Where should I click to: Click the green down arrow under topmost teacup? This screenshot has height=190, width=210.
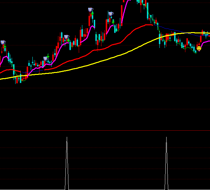pos(92,14)
